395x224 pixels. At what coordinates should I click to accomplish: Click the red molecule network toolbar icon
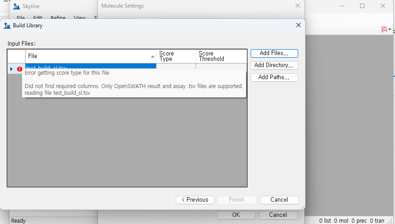pyautogui.click(x=383, y=29)
